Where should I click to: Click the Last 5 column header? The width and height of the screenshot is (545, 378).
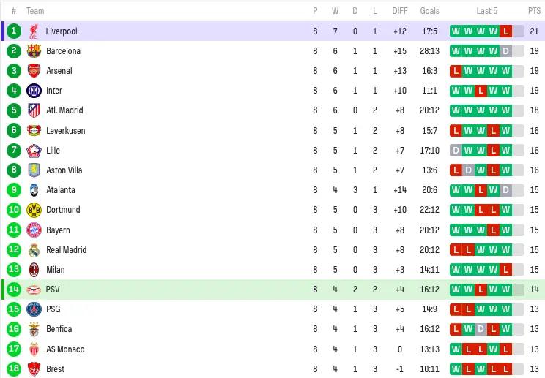pyautogui.click(x=486, y=11)
